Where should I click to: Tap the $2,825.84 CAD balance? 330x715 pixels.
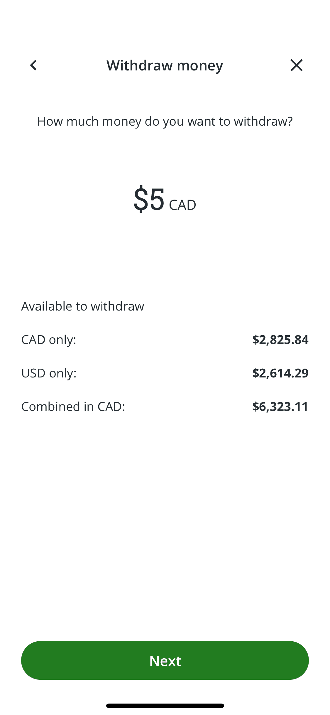click(x=280, y=340)
